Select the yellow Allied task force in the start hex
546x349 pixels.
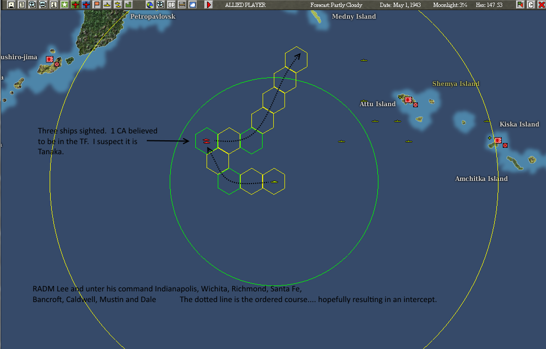coord(274,181)
